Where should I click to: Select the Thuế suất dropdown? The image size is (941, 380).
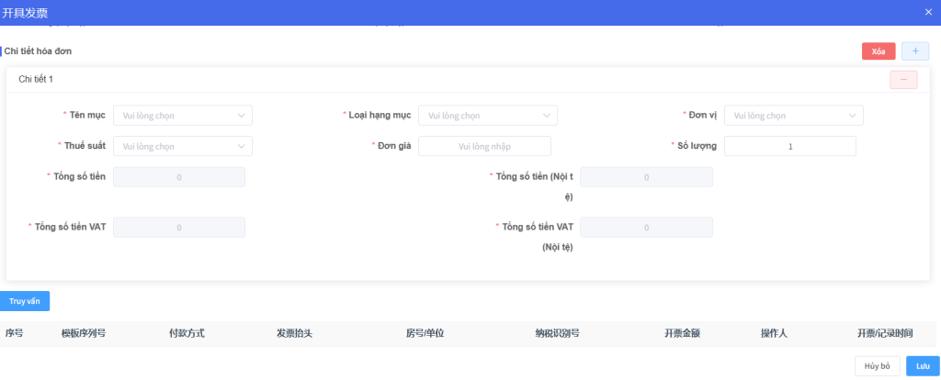click(x=183, y=146)
